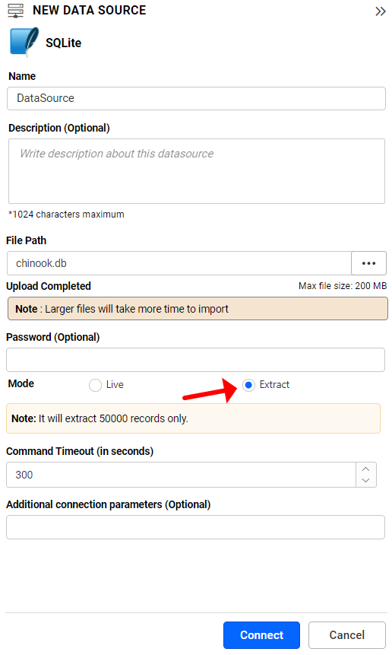Increase command timeout with up arrow

click(365, 469)
